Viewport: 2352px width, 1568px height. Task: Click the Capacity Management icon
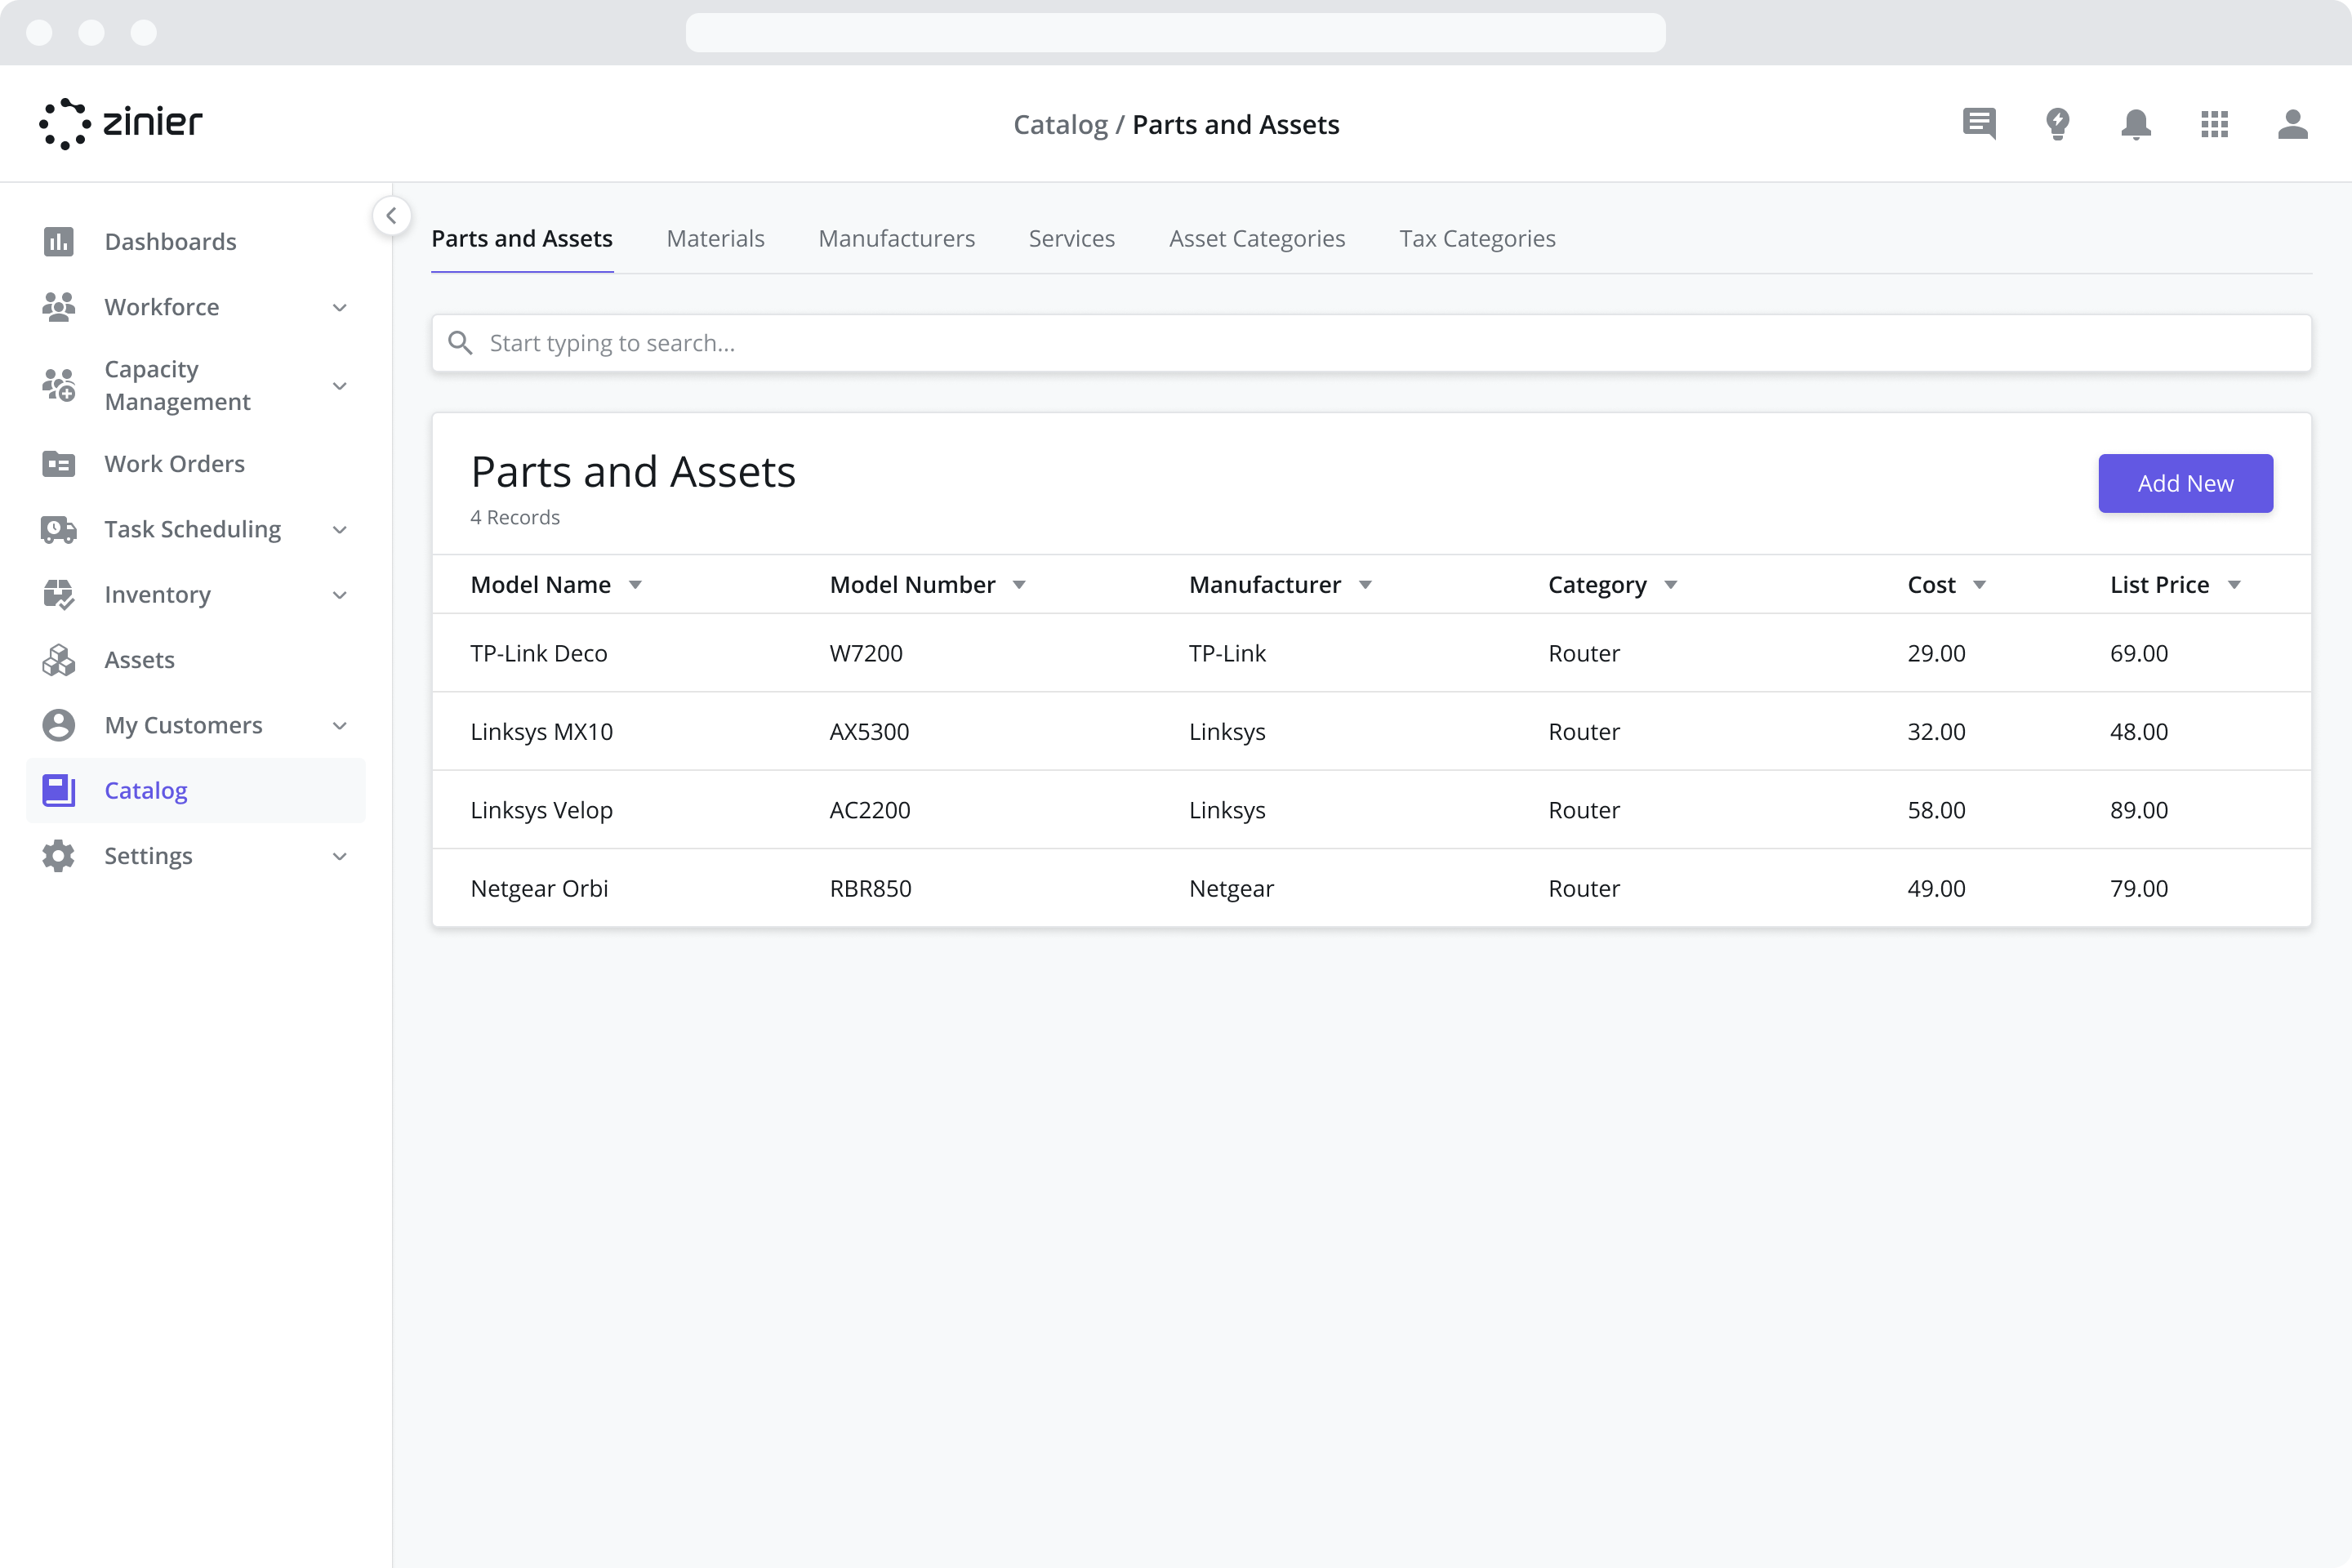tap(59, 385)
